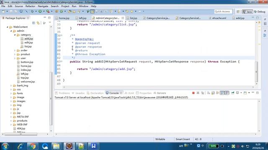The height and width of the screenshot is (150, 268).
Task: Toggle Scroll Lock in console toolbar
Action: click(x=213, y=93)
